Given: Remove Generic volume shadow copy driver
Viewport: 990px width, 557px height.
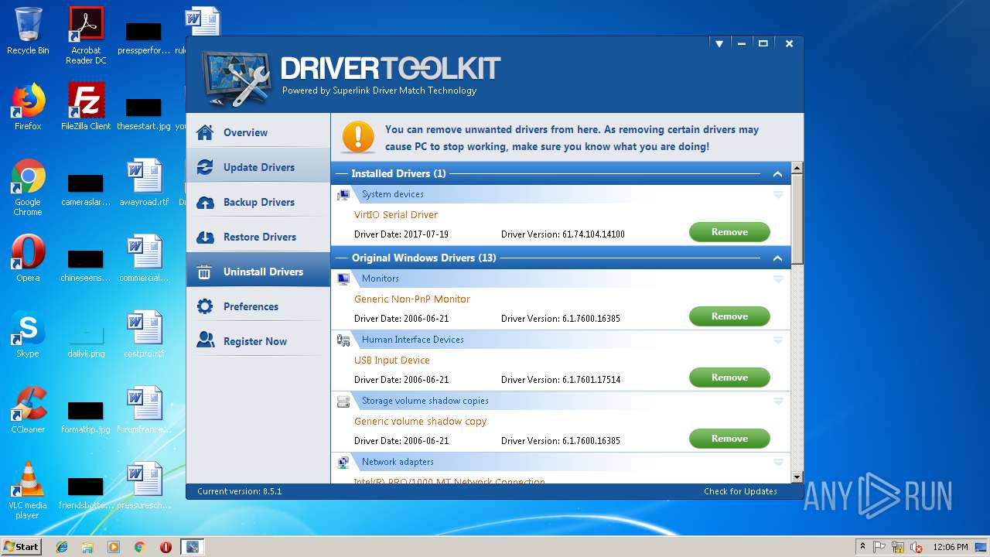Looking at the screenshot, I should click(729, 439).
